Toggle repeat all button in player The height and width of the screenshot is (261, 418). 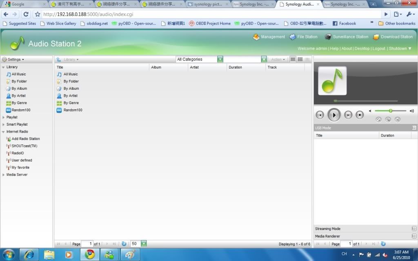379,119
